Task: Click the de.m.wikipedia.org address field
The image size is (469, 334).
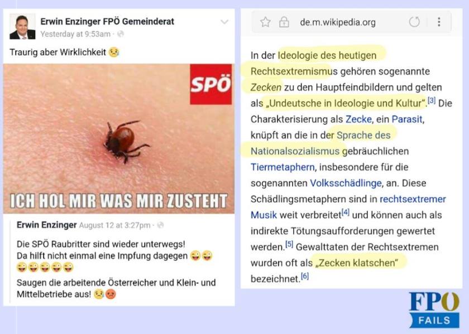Action: [338, 22]
